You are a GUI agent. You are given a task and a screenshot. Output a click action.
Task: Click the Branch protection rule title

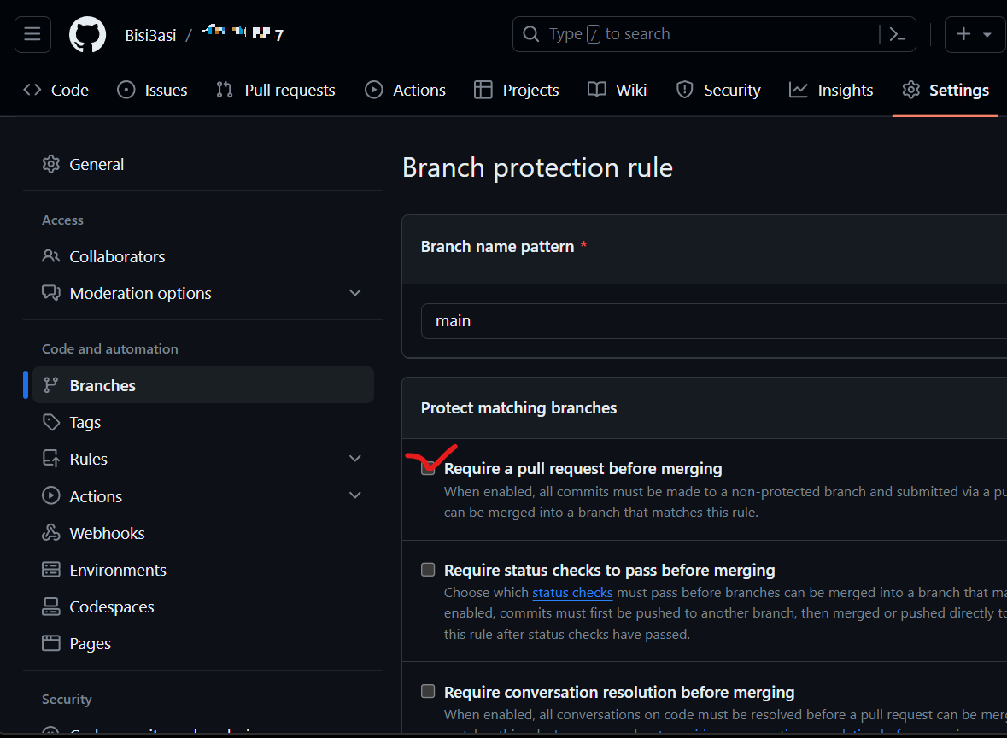pyautogui.click(x=537, y=167)
